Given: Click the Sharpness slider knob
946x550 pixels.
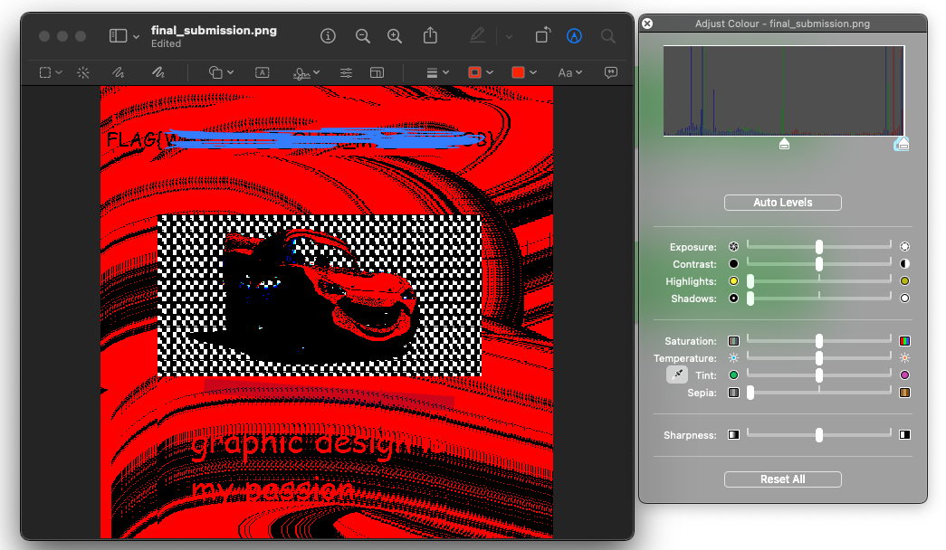Looking at the screenshot, I should 818,435.
